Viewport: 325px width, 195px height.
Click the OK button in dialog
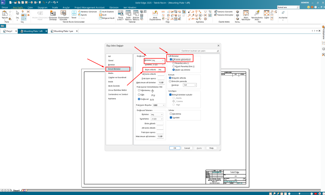click(175, 148)
